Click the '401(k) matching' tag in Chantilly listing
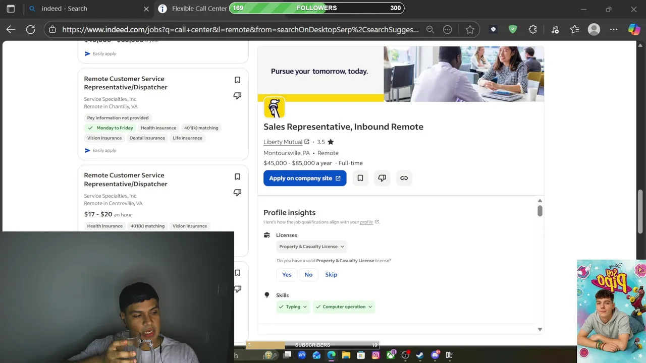This screenshot has width=646, height=363. [201, 128]
